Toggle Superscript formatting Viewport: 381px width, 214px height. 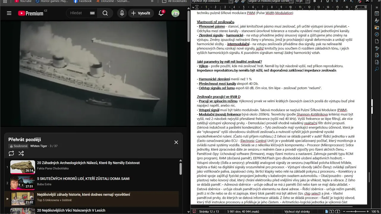(x=344, y=1)
